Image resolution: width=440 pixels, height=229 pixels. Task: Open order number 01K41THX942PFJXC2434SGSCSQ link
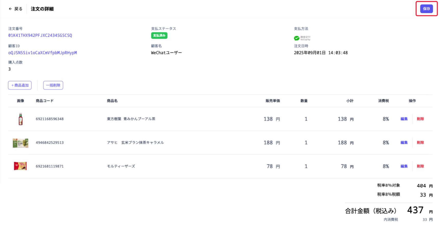click(x=40, y=35)
